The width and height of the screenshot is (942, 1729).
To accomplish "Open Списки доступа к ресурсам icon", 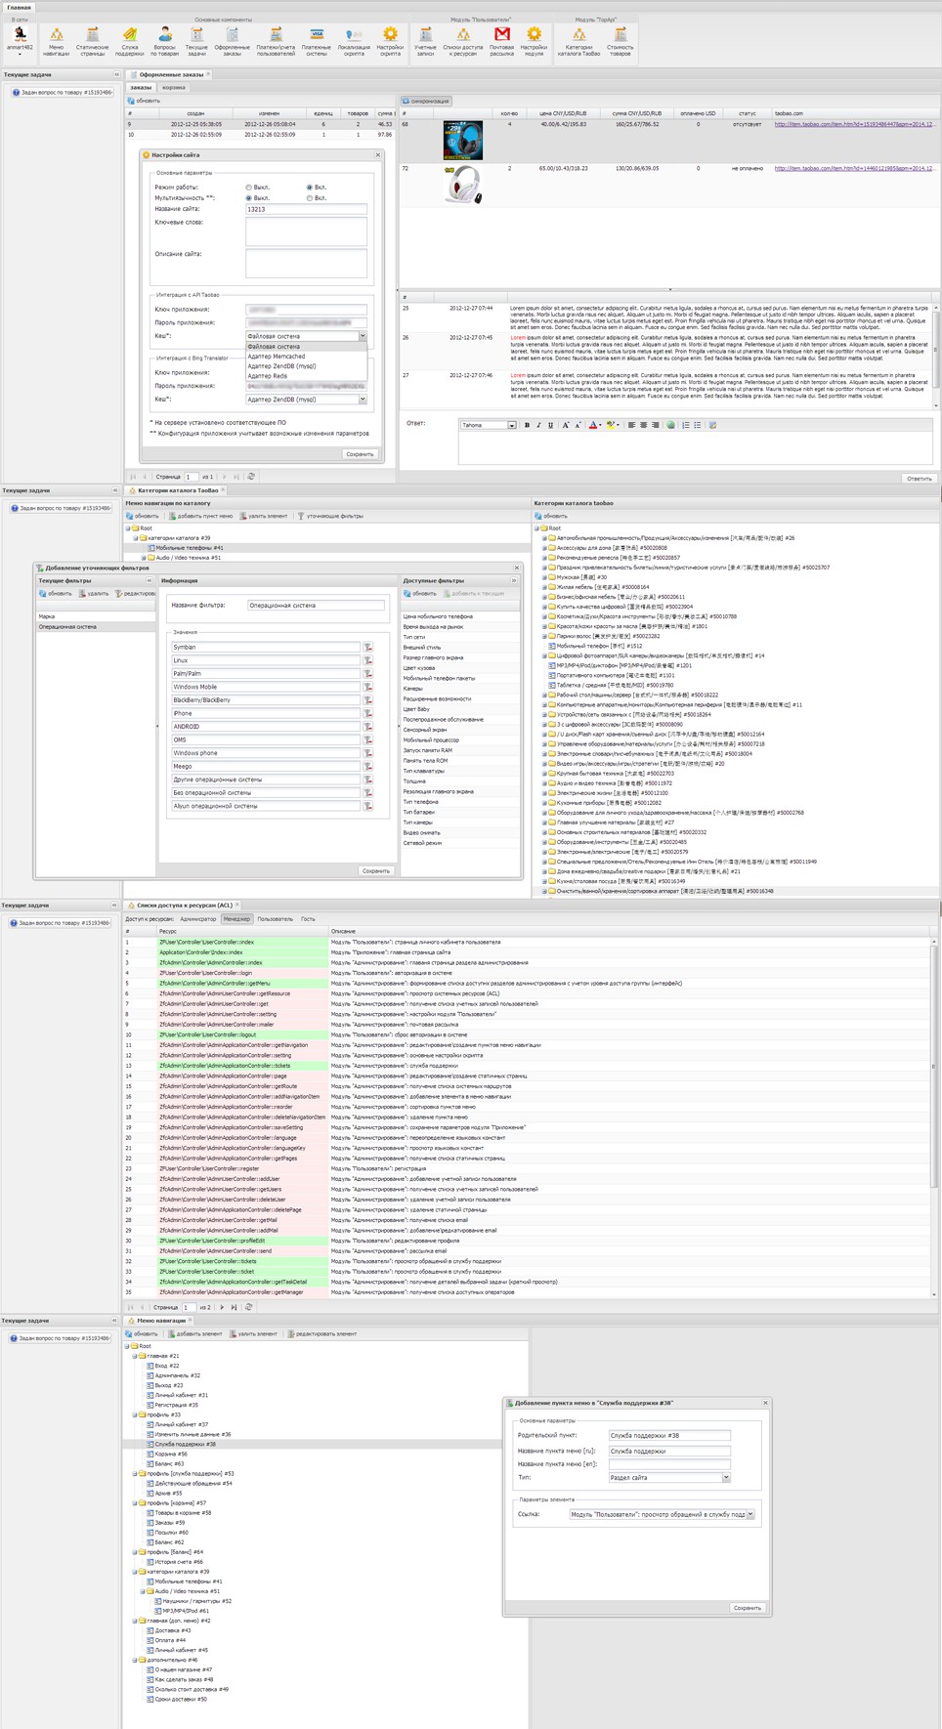I will tap(462, 41).
